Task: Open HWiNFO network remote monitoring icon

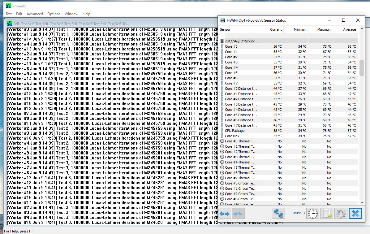Action: [278, 214]
